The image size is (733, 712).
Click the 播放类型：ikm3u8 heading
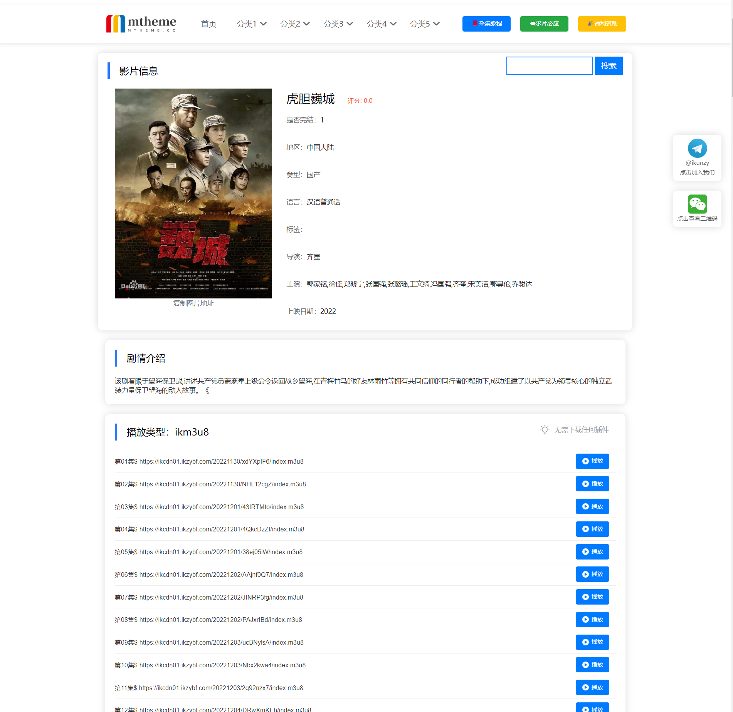pyautogui.click(x=168, y=432)
